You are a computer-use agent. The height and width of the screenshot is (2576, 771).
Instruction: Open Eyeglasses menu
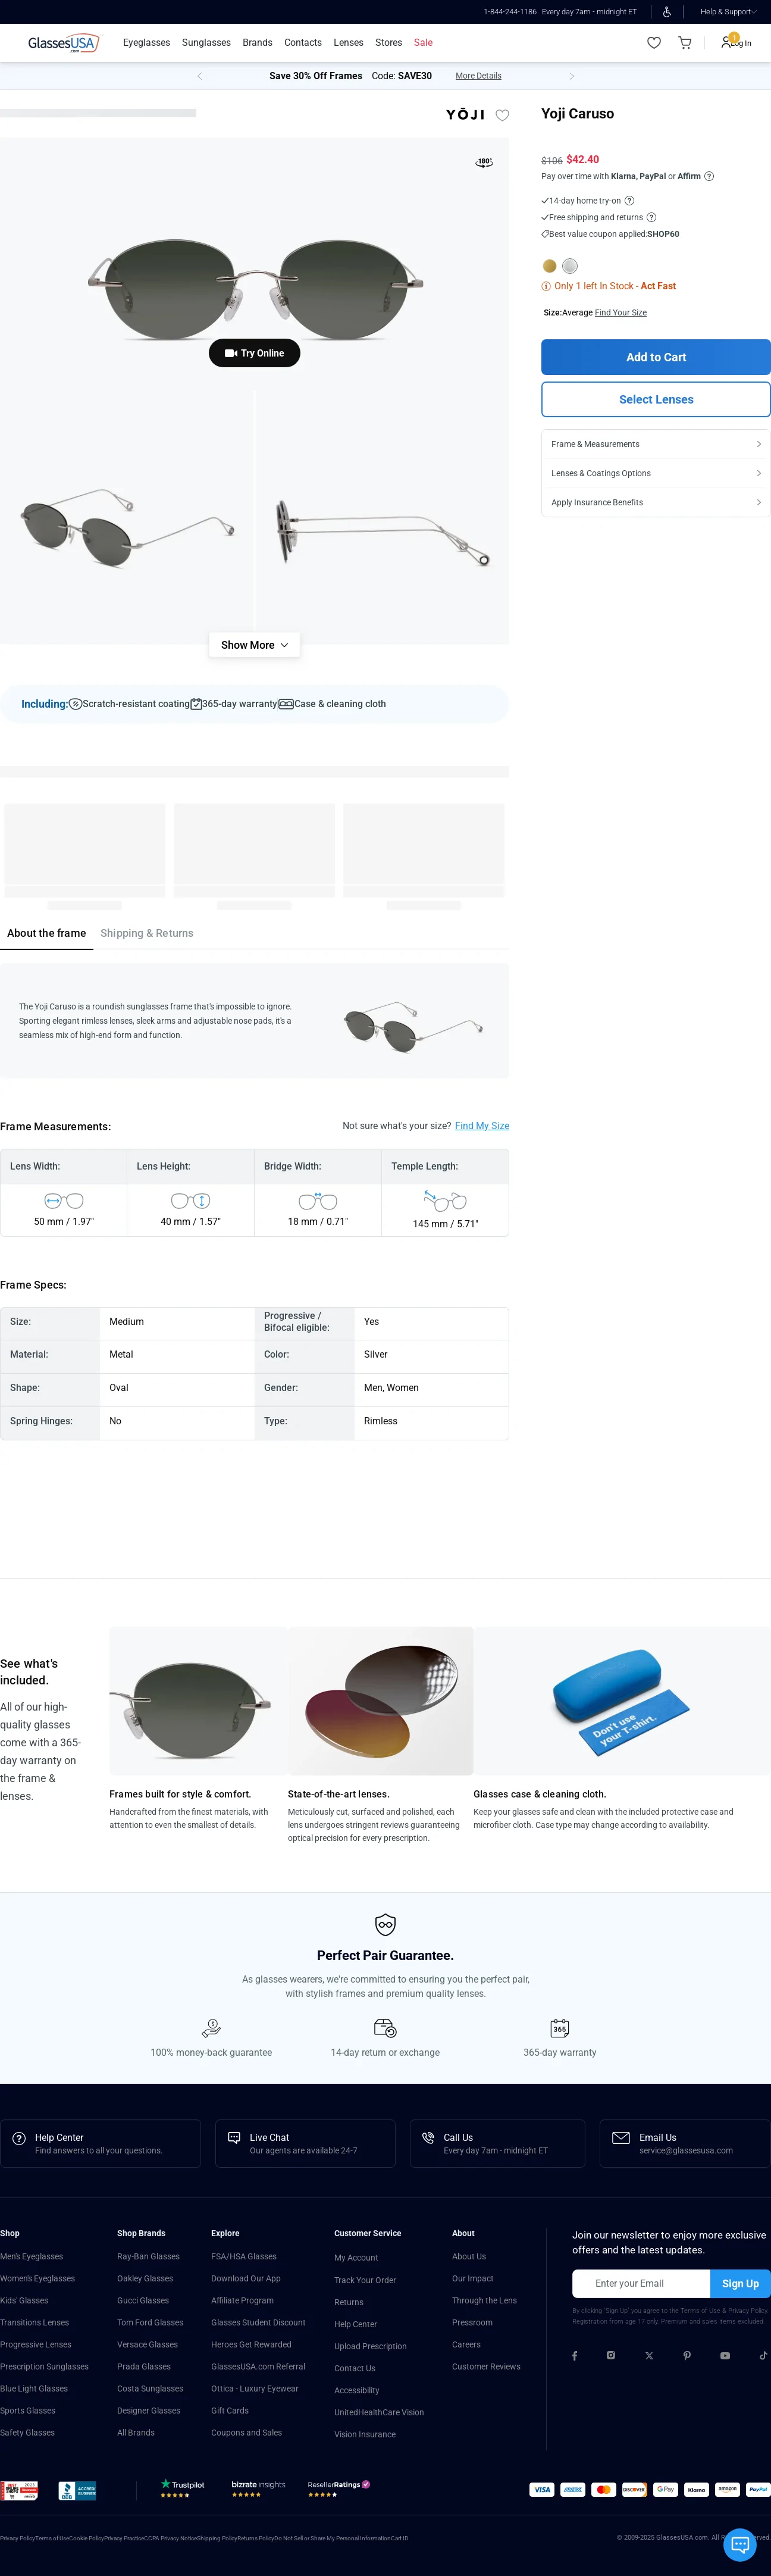point(146,43)
